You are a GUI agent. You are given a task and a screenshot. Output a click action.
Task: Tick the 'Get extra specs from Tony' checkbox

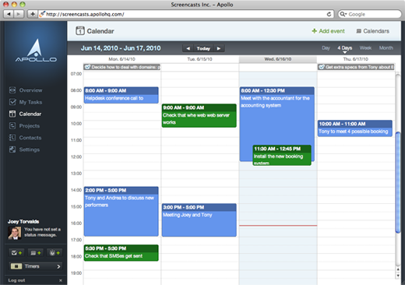point(322,67)
